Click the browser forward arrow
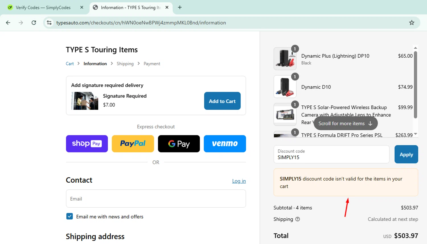The image size is (427, 244). coord(21,23)
